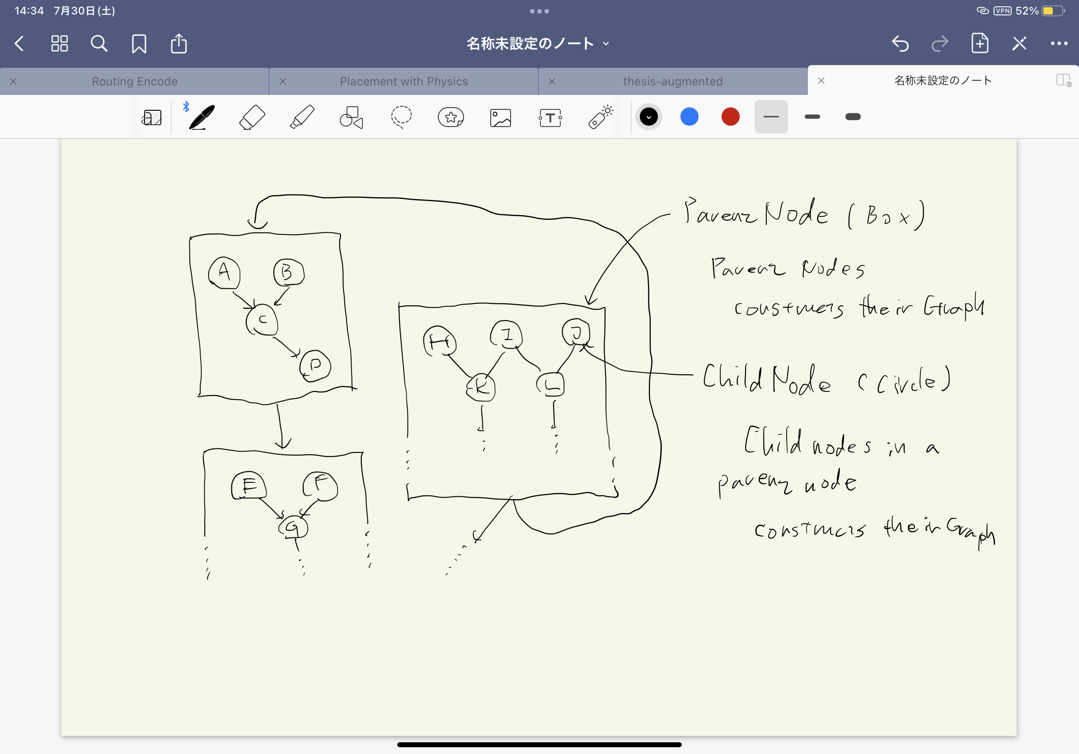Toggle the zoom window tool
The image size is (1079, 754).
[x=151, y=118]
